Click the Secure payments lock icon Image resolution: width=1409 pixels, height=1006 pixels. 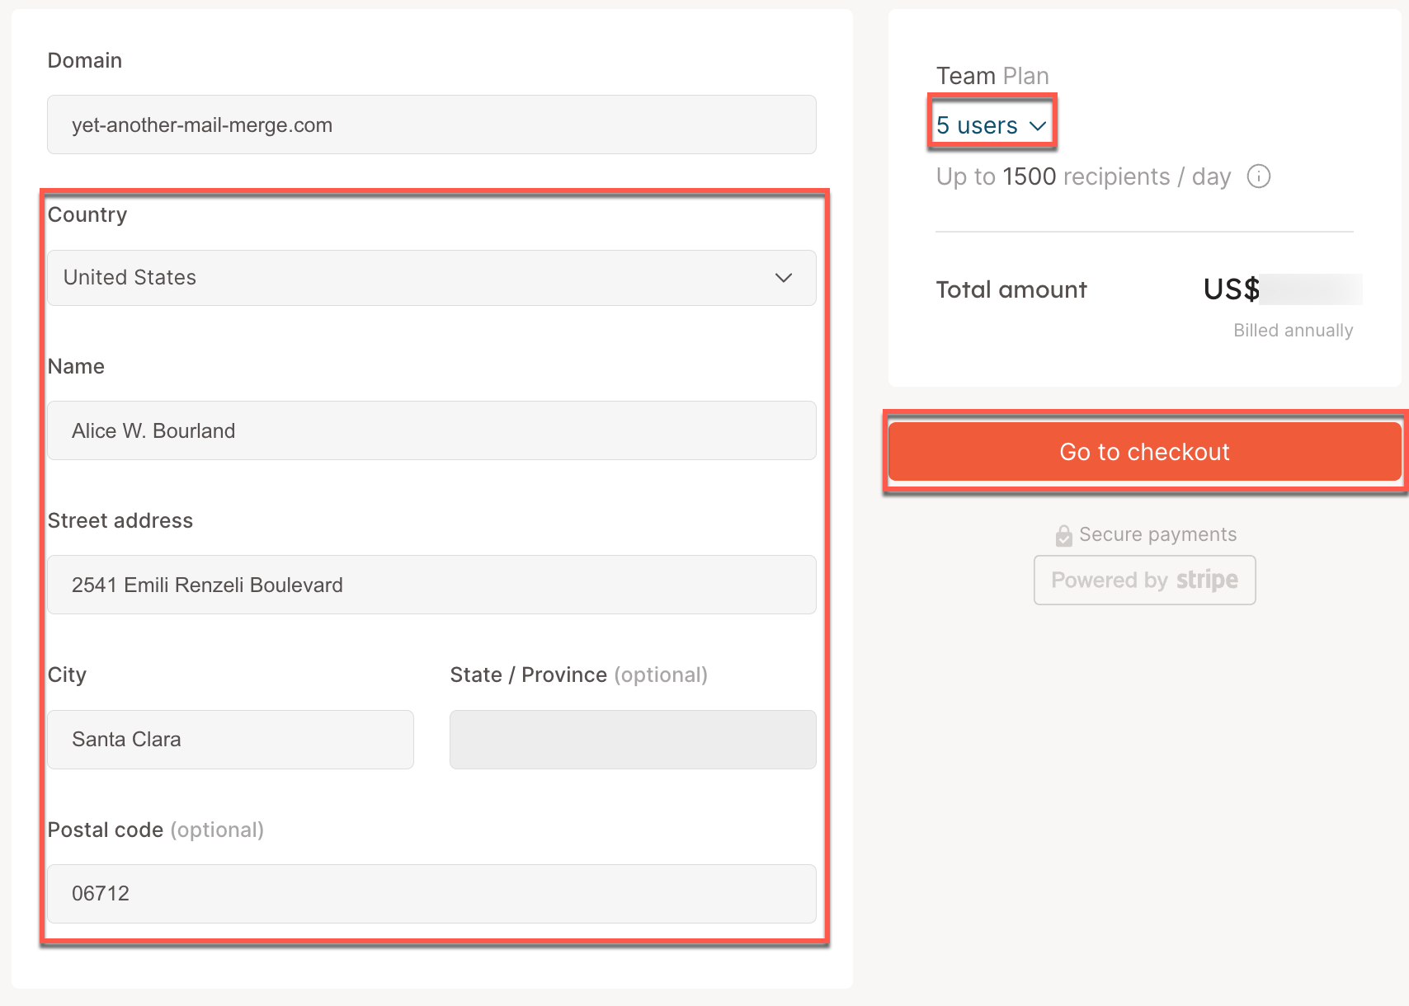pos(1063,535)
